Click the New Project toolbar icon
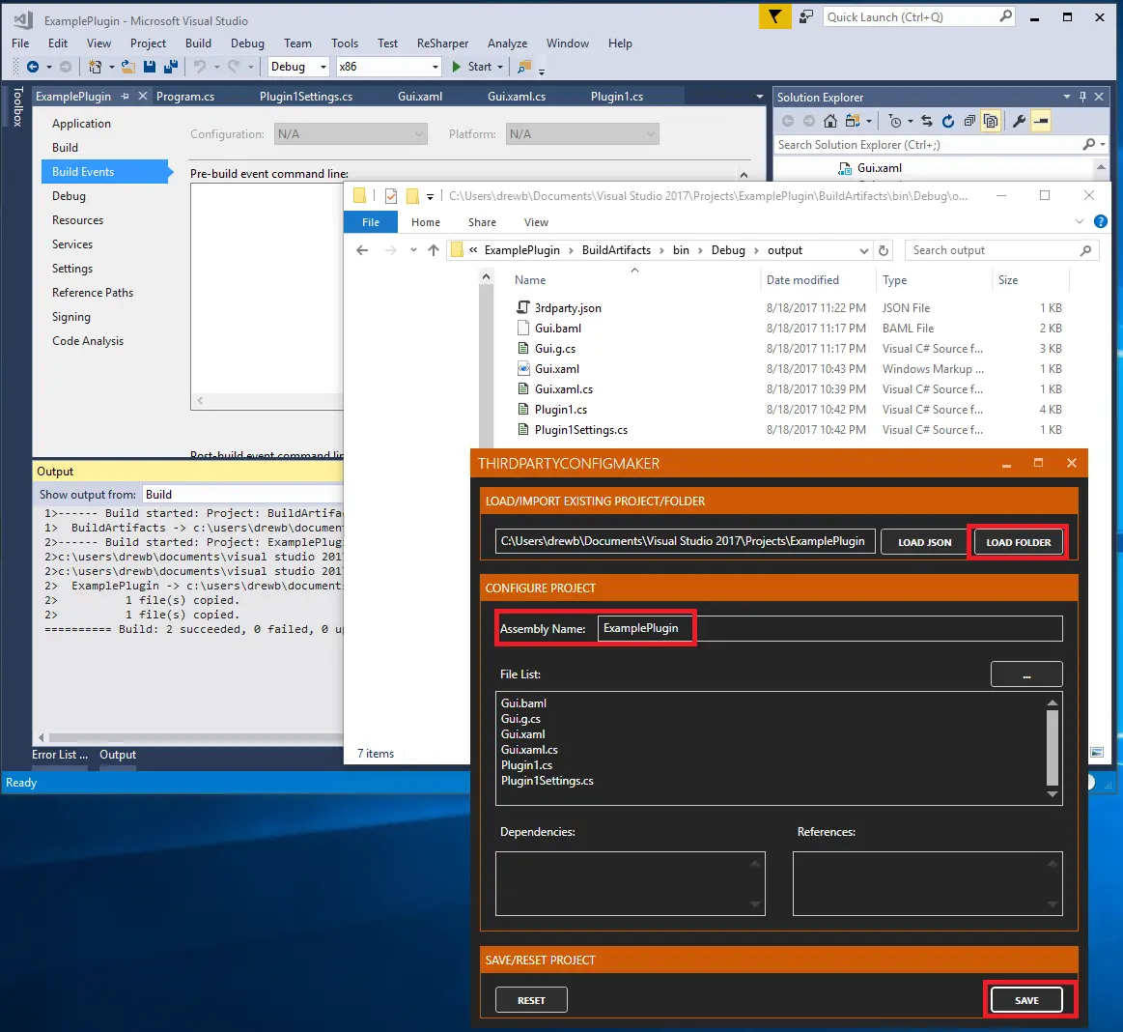Viewport: 1123px width, 1032px height. (x=95, y=67)
